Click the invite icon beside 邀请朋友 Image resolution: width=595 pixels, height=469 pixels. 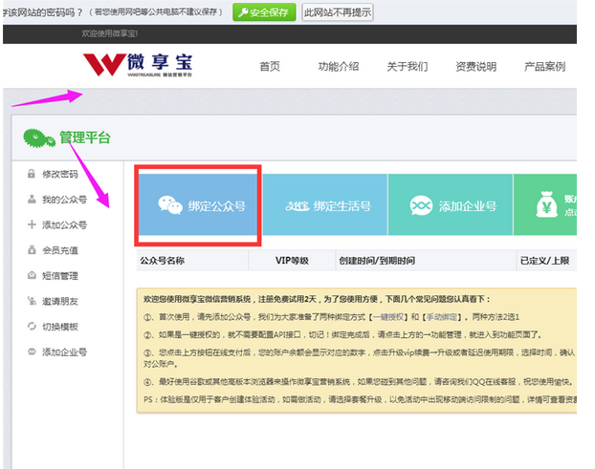(x=32, y=301)
